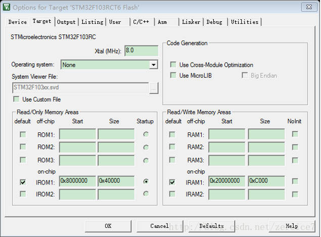Enable Use Cross-Module Optimization
Screen dimensions: 321x237
tap(173, 65)
